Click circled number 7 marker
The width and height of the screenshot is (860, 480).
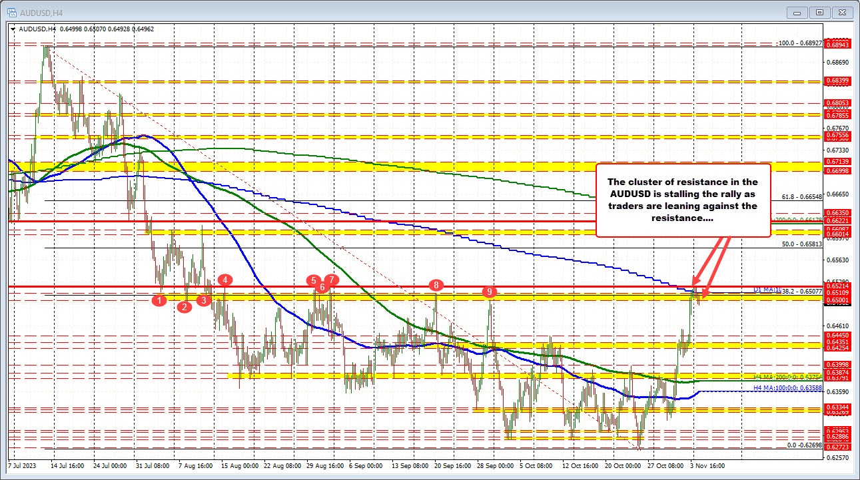332,280
